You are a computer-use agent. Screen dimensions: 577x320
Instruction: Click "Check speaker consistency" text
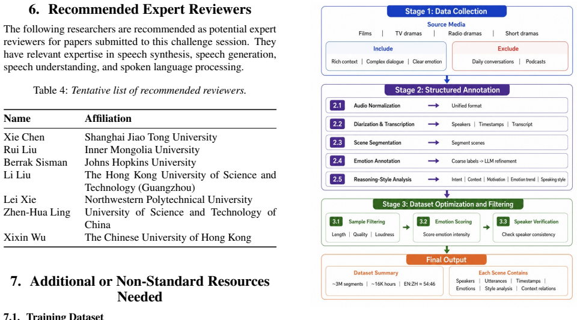pyautogui.click(x=528, y=234)
